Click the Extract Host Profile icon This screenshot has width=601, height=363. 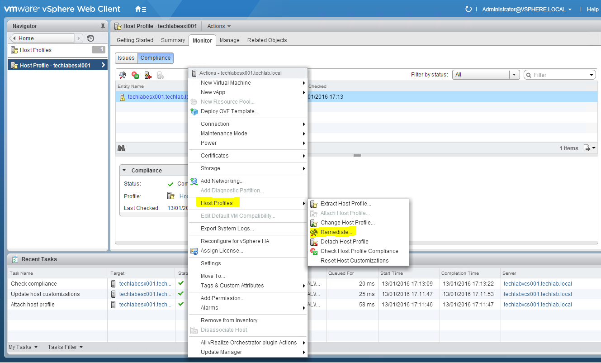pyautogui.click(x=313, y=204)
